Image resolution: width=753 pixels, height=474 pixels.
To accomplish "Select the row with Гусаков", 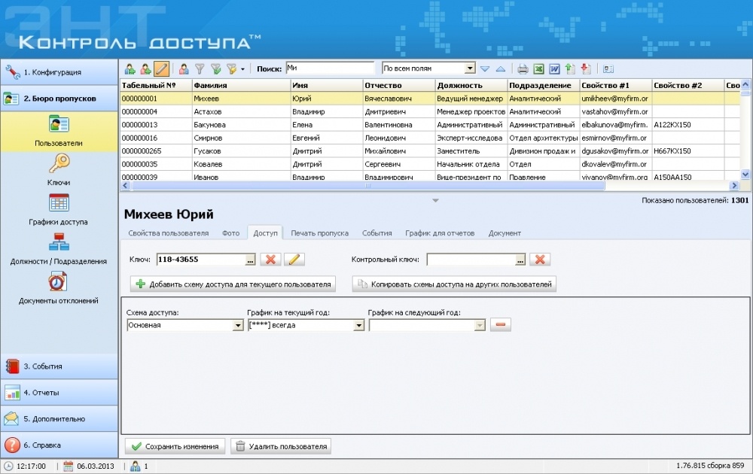I will coord(430,151).
